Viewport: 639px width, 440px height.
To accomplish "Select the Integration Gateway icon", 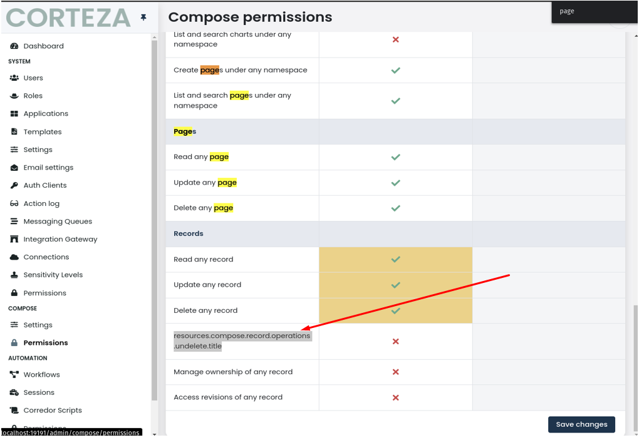I will (x=13, y=239).
